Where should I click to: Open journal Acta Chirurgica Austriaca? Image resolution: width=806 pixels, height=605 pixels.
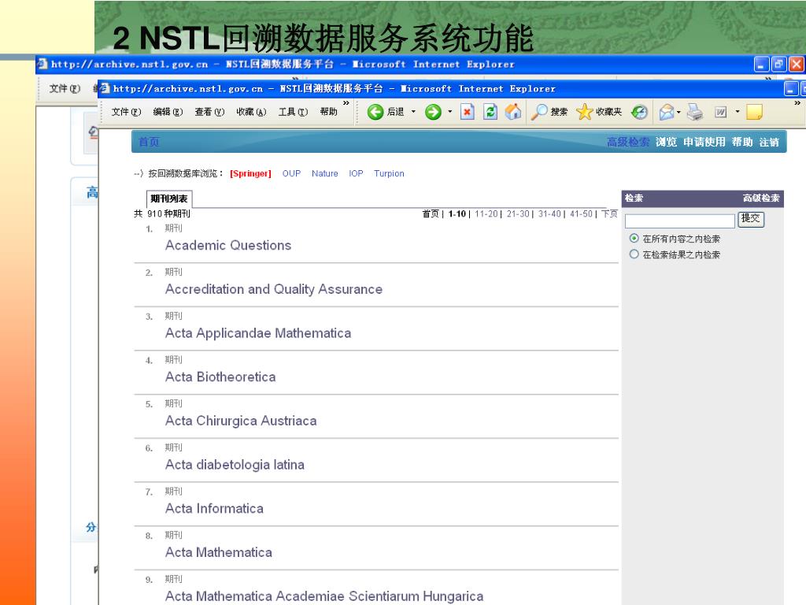click(241, 421)
